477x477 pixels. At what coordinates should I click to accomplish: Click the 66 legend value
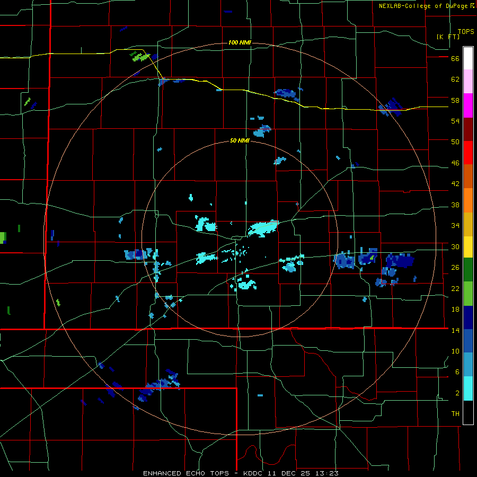pos(455,58)
